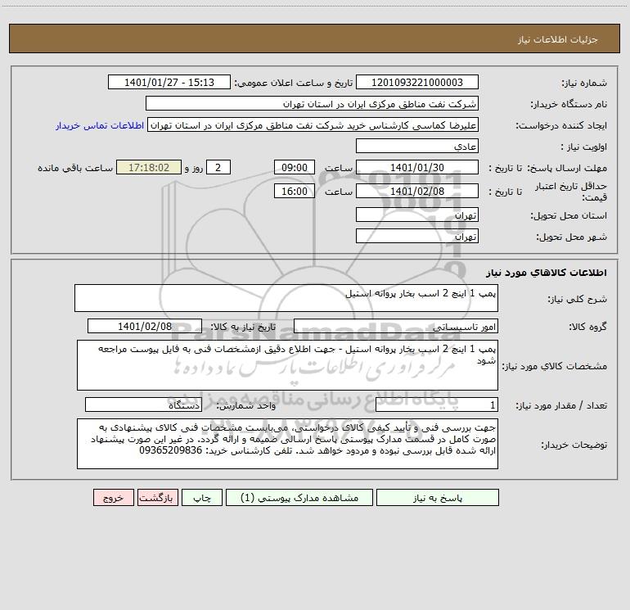Click the حداقل تاریخ اعتبار قیمت label
Screen dimensions: 630x610
(x=571, y=192)
